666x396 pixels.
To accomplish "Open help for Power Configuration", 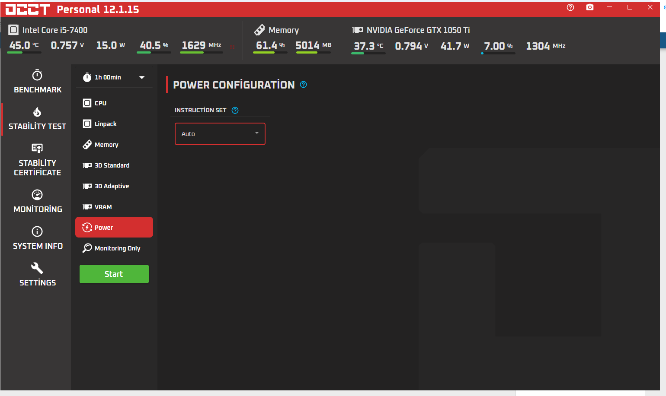I will point(304,85).
